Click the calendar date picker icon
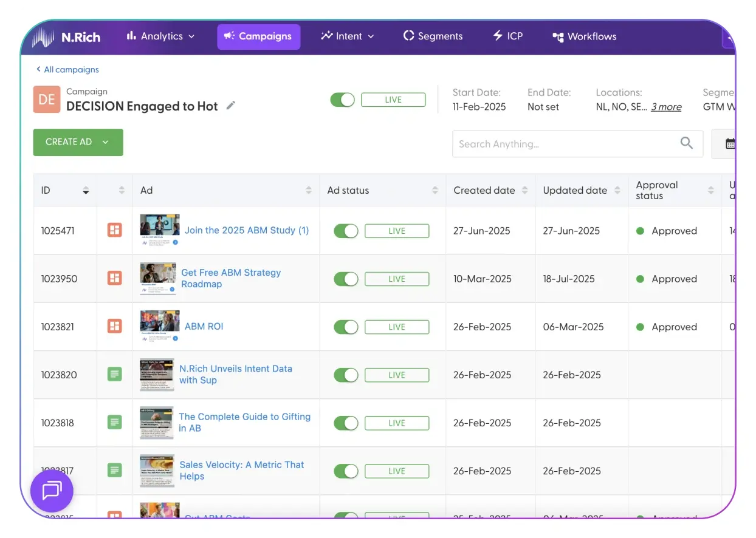This screenshot has width=756, height=538. pyautogui.click(x=730, y=143)
